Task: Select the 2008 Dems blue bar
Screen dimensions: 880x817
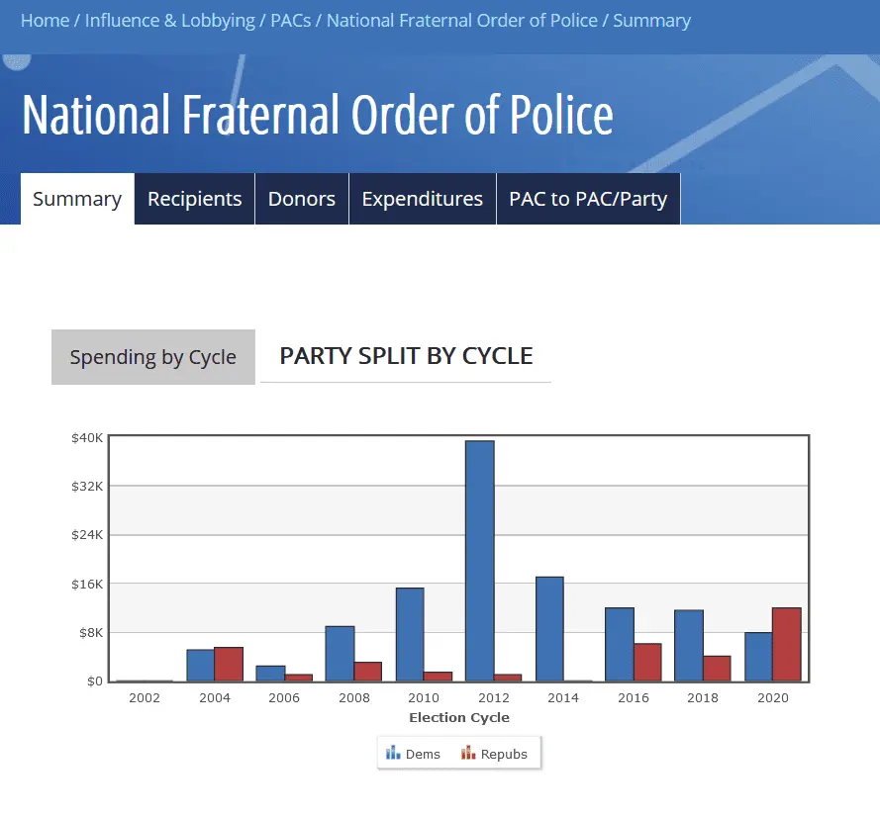Action: [x=341, y=654]
